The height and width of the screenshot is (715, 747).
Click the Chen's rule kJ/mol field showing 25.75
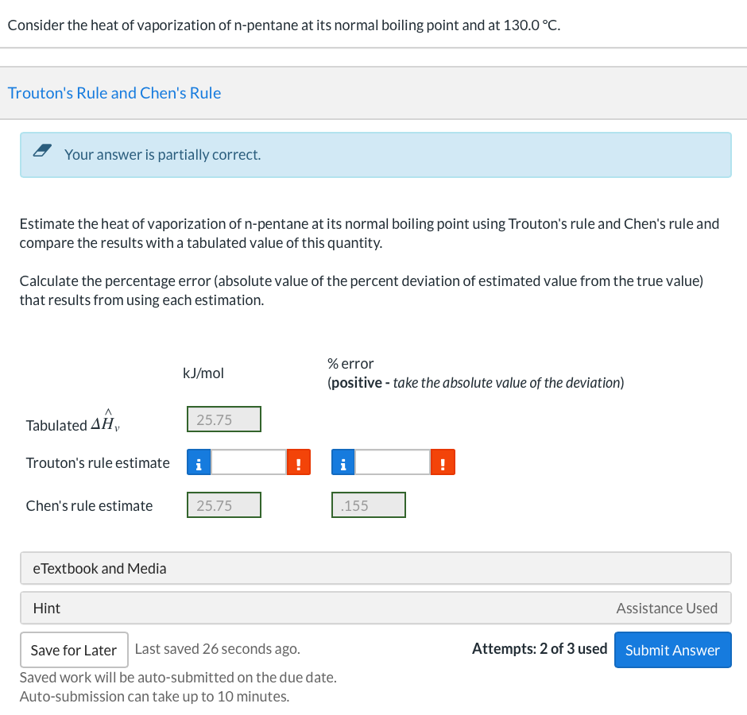(x=224, y=505)
